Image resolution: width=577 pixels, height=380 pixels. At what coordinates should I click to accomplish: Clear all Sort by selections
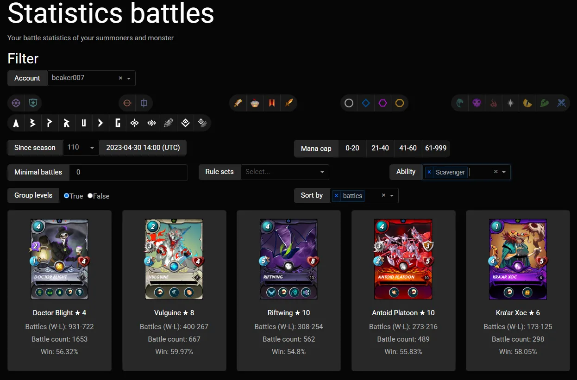(383, 196)
